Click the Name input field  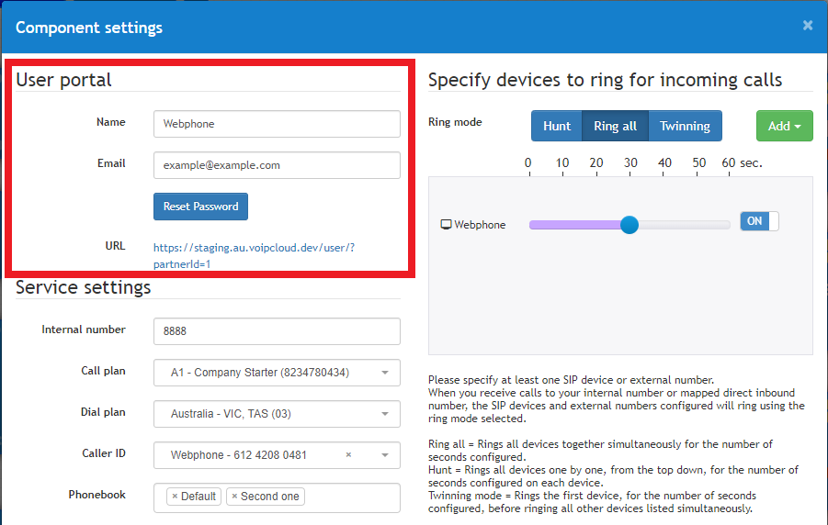277,124
